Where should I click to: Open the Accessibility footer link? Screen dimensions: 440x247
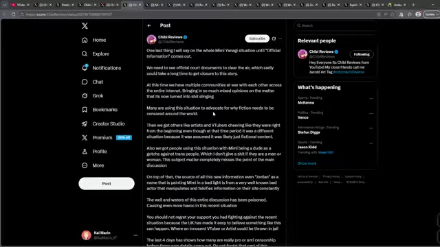(x=305, y=183)
